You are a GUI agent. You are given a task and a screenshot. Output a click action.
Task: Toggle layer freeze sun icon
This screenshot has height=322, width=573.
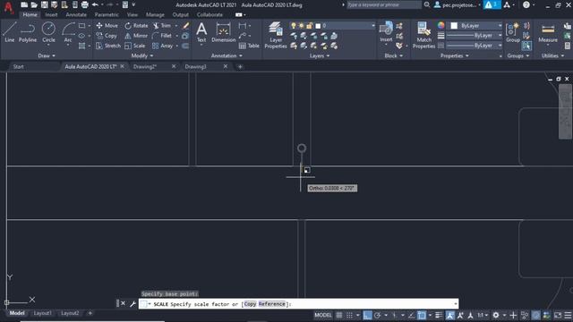coord(301,26)
